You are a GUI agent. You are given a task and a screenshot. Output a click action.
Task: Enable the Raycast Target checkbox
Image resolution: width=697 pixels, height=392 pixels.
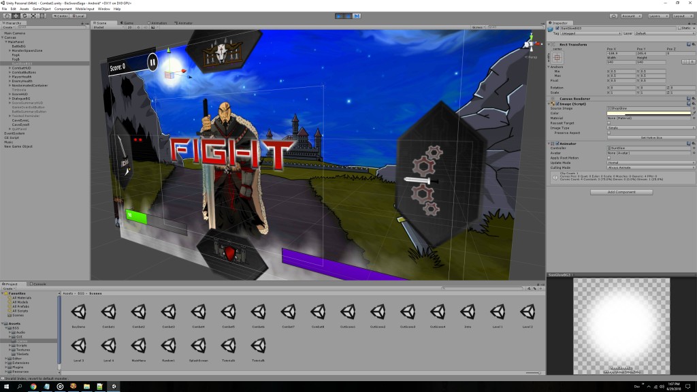609,122
